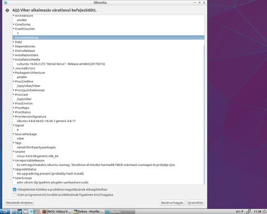Click the Viber-like blue launcher in taskbar

click(31, 211)
